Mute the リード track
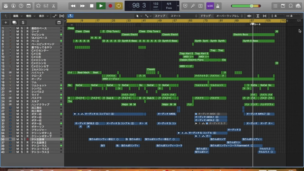Viewport: 304px width, 171px height. tap(18, 31)
